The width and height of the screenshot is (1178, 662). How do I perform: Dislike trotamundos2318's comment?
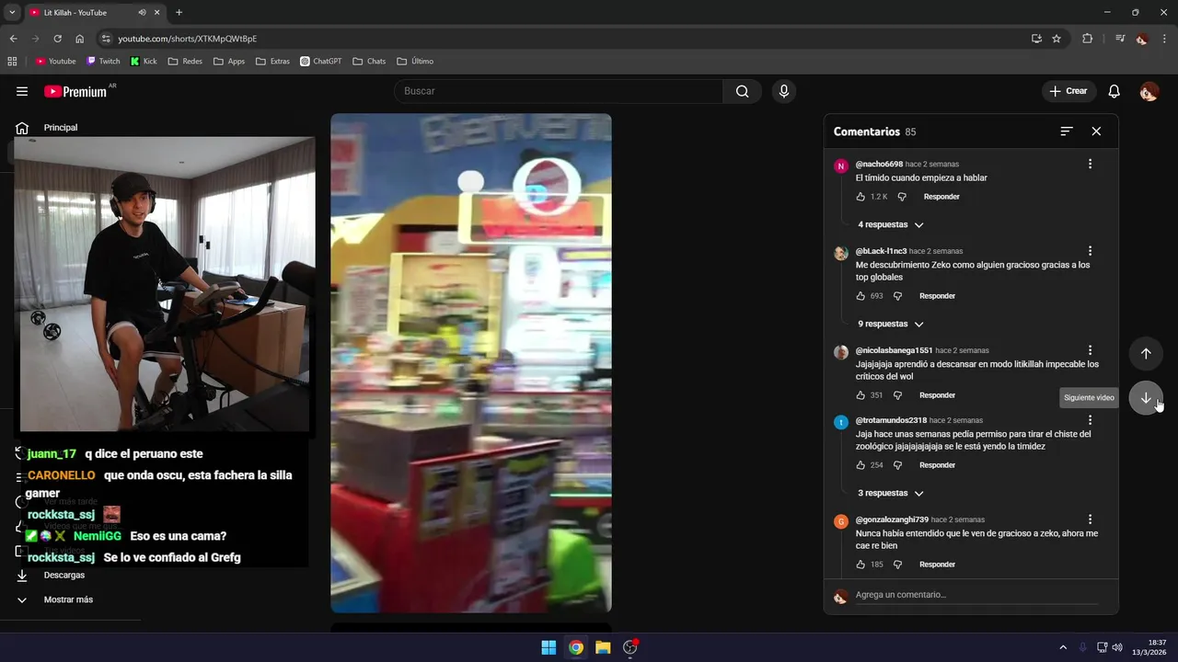[x=897, y=465]
